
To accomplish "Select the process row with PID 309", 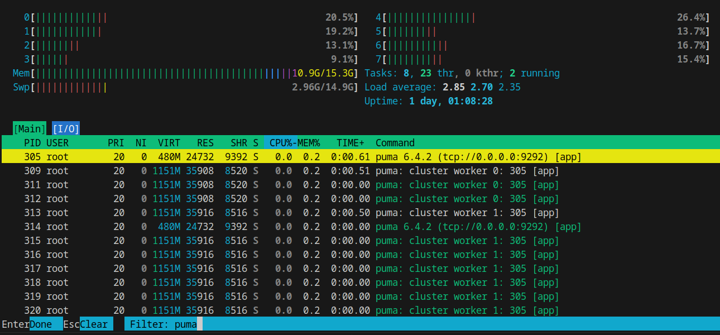I will point(360,171).
